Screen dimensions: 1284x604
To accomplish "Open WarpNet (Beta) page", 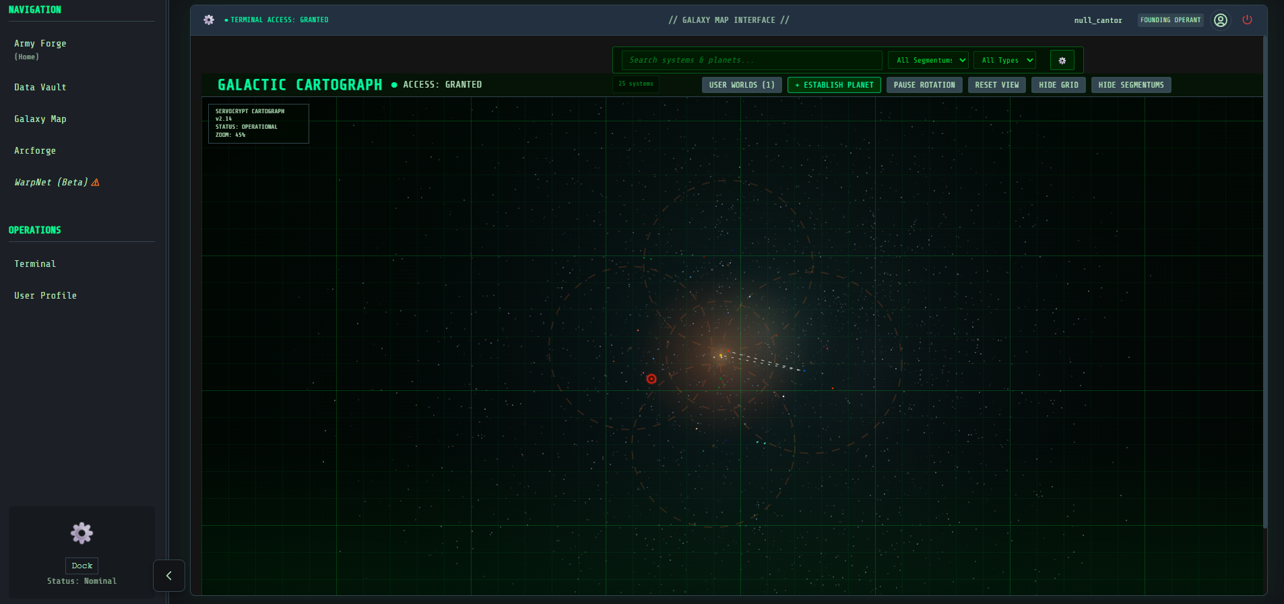I will click(51, 183).
